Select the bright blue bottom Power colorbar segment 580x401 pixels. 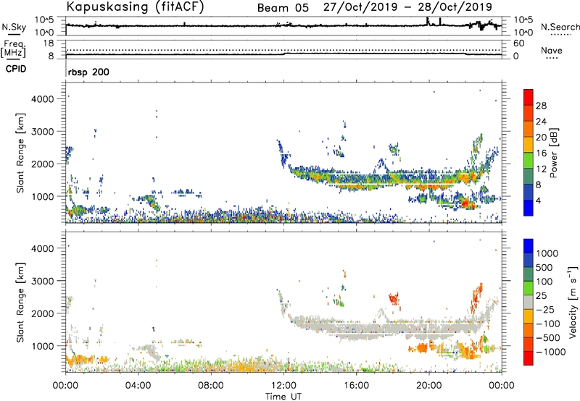[x=529, y=208]
